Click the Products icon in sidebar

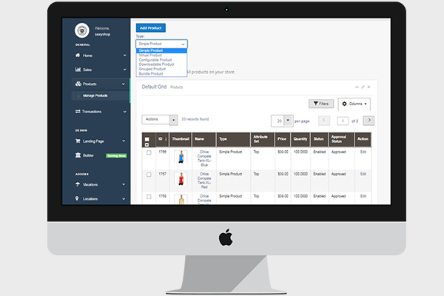click(x=78, y=84)
